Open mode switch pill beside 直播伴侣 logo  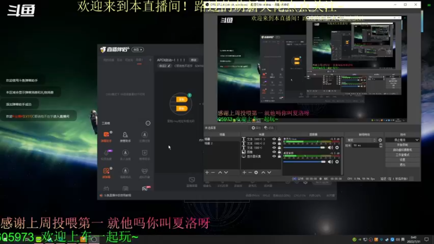coord(138,49)
